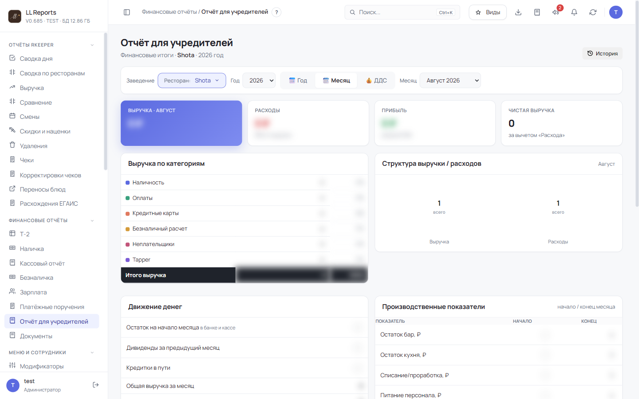The height and width of the screenshot is (399, 639).
Task: Open the Август 2026 month dropdown
Action: tap(450, 81)
